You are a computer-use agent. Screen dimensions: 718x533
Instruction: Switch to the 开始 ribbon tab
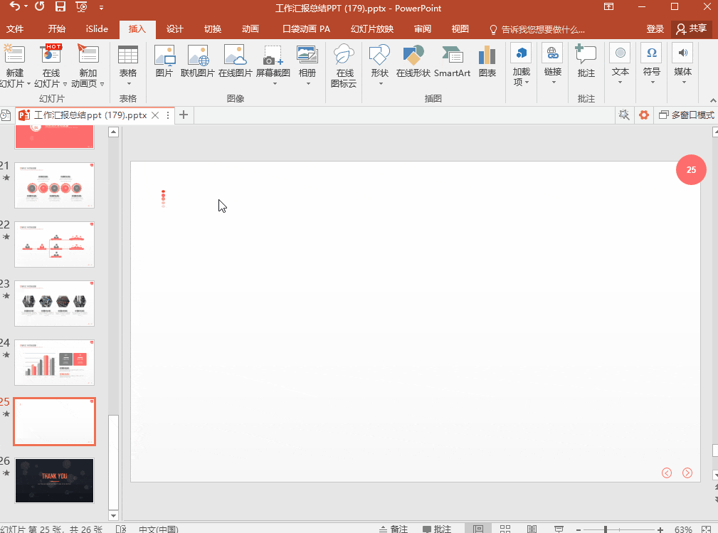pyautogui.click(x=57, y=29)
